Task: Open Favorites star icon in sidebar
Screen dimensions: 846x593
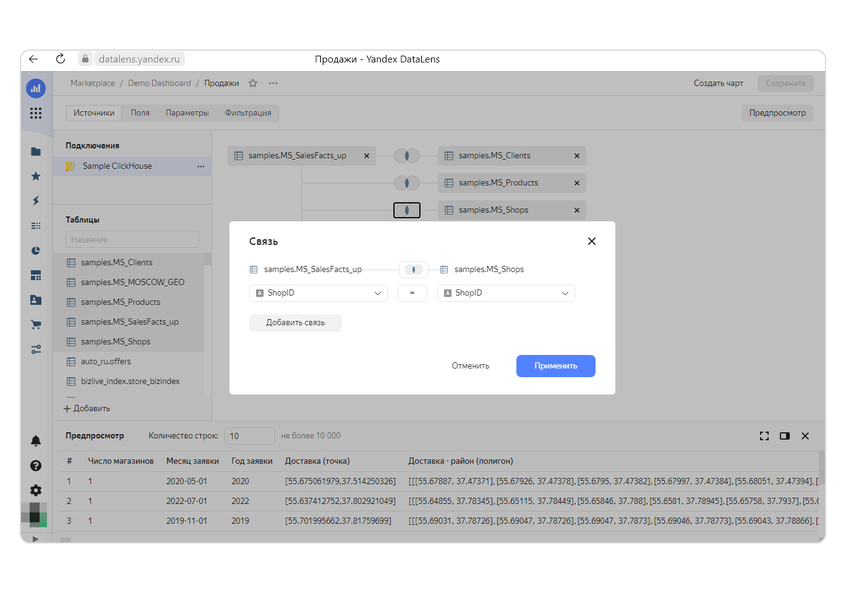Action: [36, 176]
